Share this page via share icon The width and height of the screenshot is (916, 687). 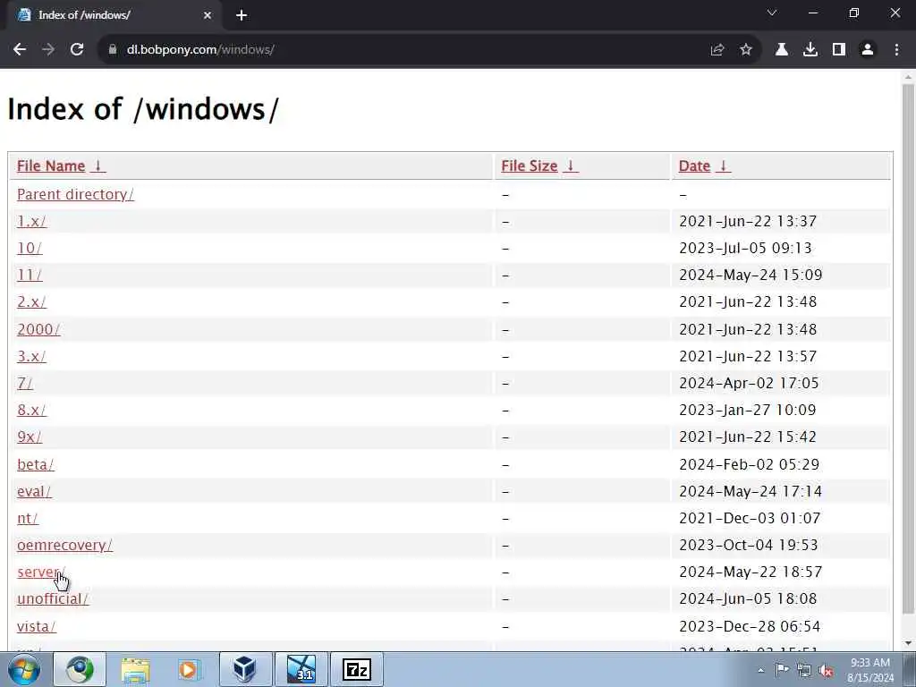pyautogui.click(x=717, y=50)
